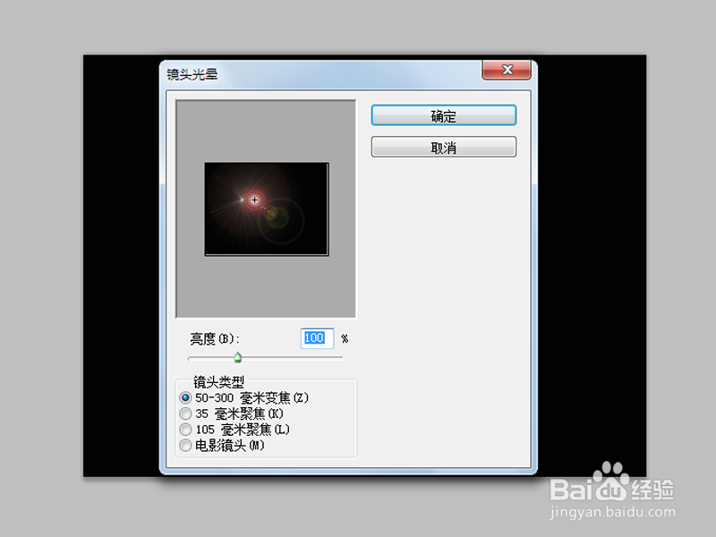
Task: Click the flare center crosshair in preview
Action: coord(254,200)
